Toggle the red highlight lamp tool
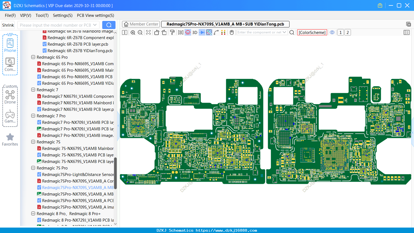414x233 pixels. [188, 33]
